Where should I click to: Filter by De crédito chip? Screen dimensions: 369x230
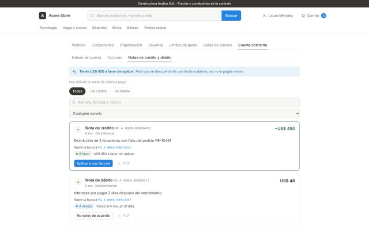(99, 91)
